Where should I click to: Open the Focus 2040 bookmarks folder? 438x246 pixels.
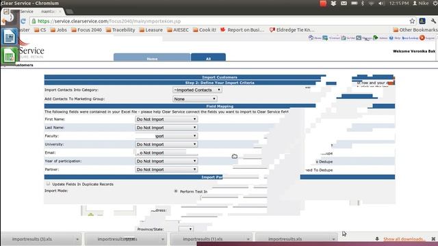pyautogui.click(x=86, y=29)
